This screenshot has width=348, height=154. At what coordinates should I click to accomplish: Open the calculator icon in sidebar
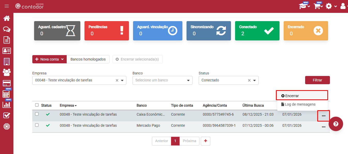click(7, 94)
